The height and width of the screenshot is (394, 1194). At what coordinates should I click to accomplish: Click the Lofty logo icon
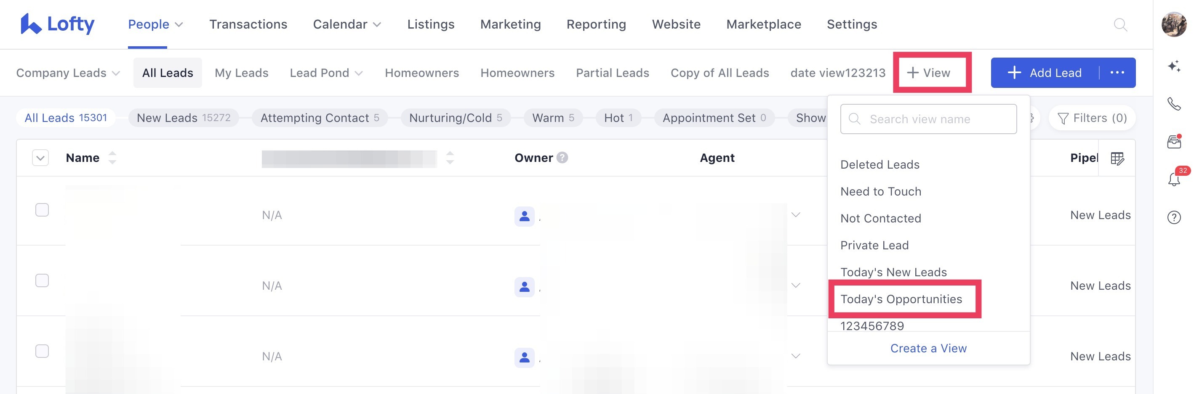pos(31,24)
